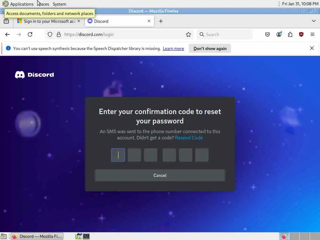Click the Resend Code link

[x=189, y=138]
